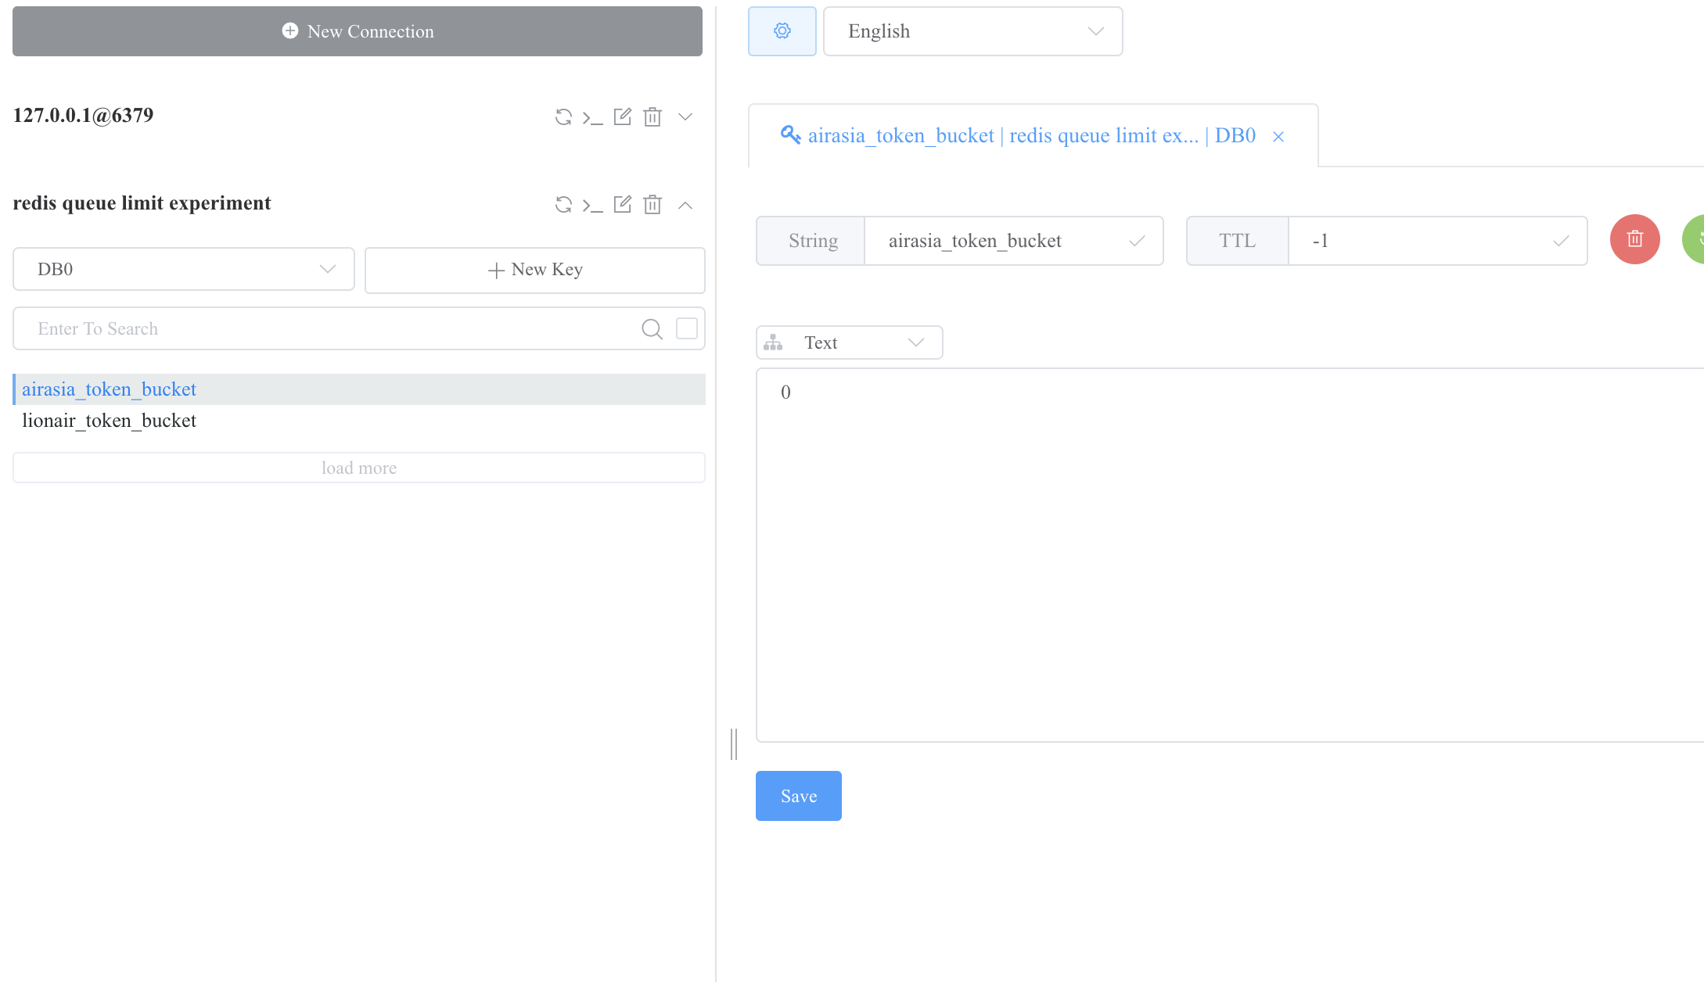1704x982 pixels.
Task: Edit the 127.0.0.1@6379 connection
Action: (x=623, y=117)
